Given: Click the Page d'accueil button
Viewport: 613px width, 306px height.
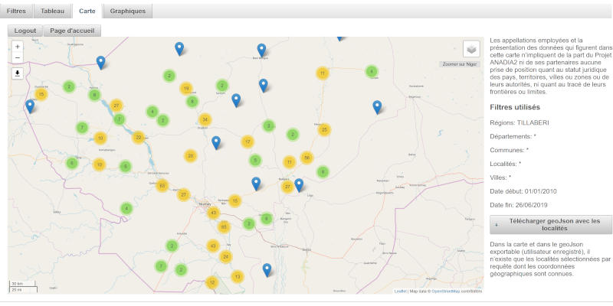Looking at the screenshot, I should point(72,31).
